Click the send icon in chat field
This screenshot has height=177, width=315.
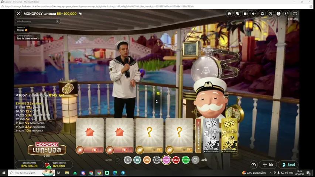(58, 21)
